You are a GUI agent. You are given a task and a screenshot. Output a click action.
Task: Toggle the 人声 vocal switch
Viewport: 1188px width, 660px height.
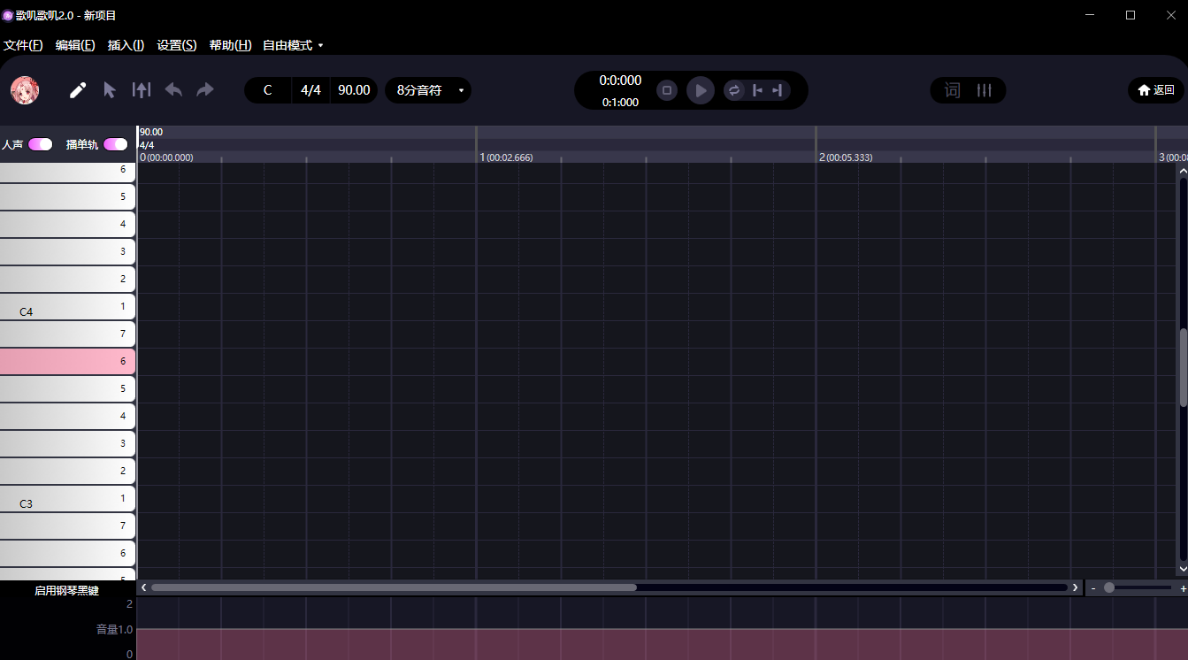(41, 144)
